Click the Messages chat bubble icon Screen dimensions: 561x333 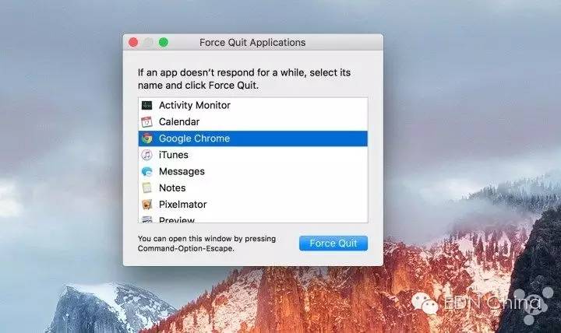(146, 171)
